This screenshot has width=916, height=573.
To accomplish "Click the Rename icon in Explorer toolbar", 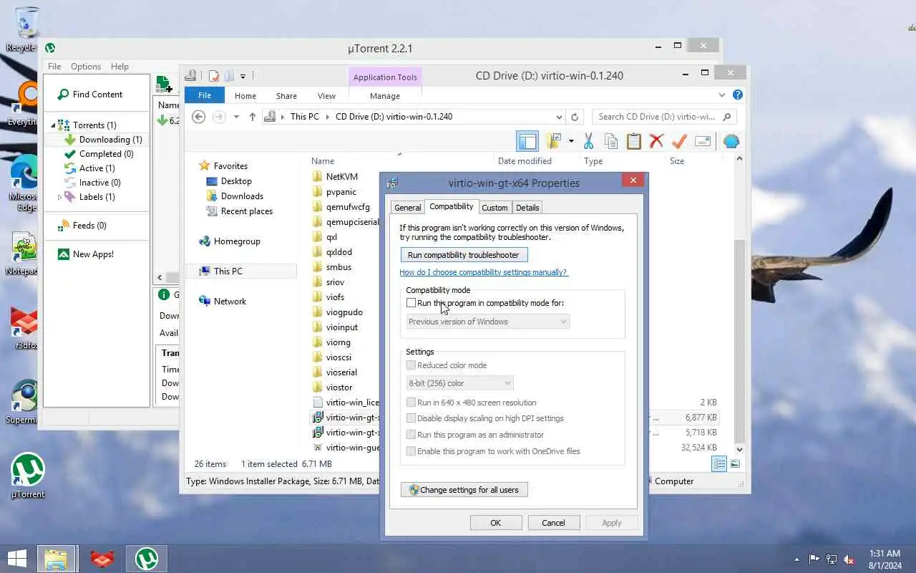I will [x=702, y=141].
